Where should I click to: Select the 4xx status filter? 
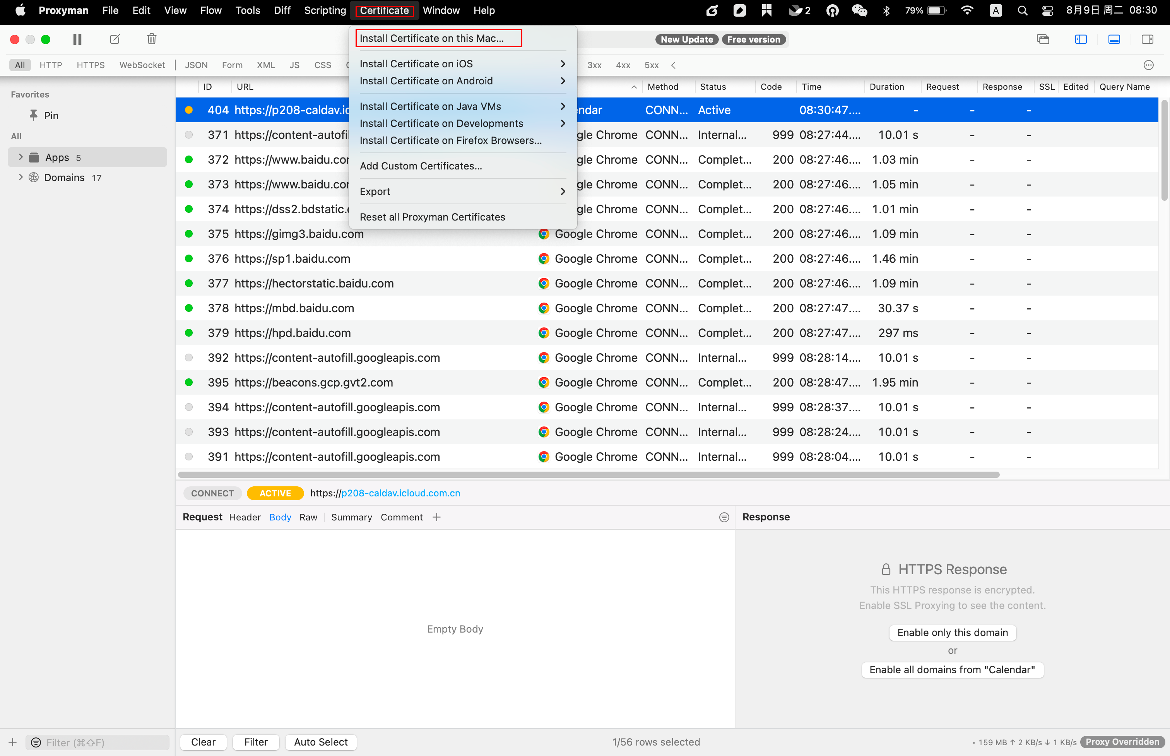pyautogui.click(x=623, y=65)
